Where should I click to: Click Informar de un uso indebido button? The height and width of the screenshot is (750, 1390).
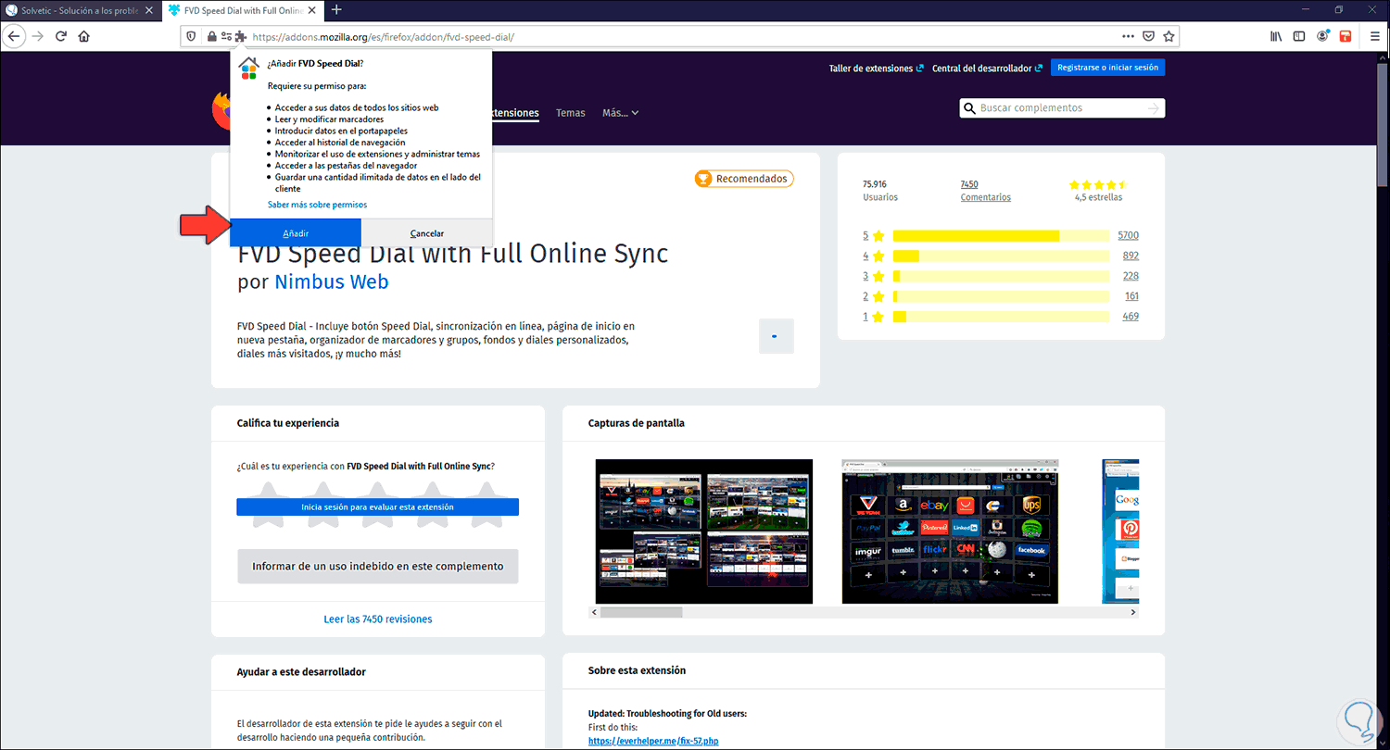[378, 566]
